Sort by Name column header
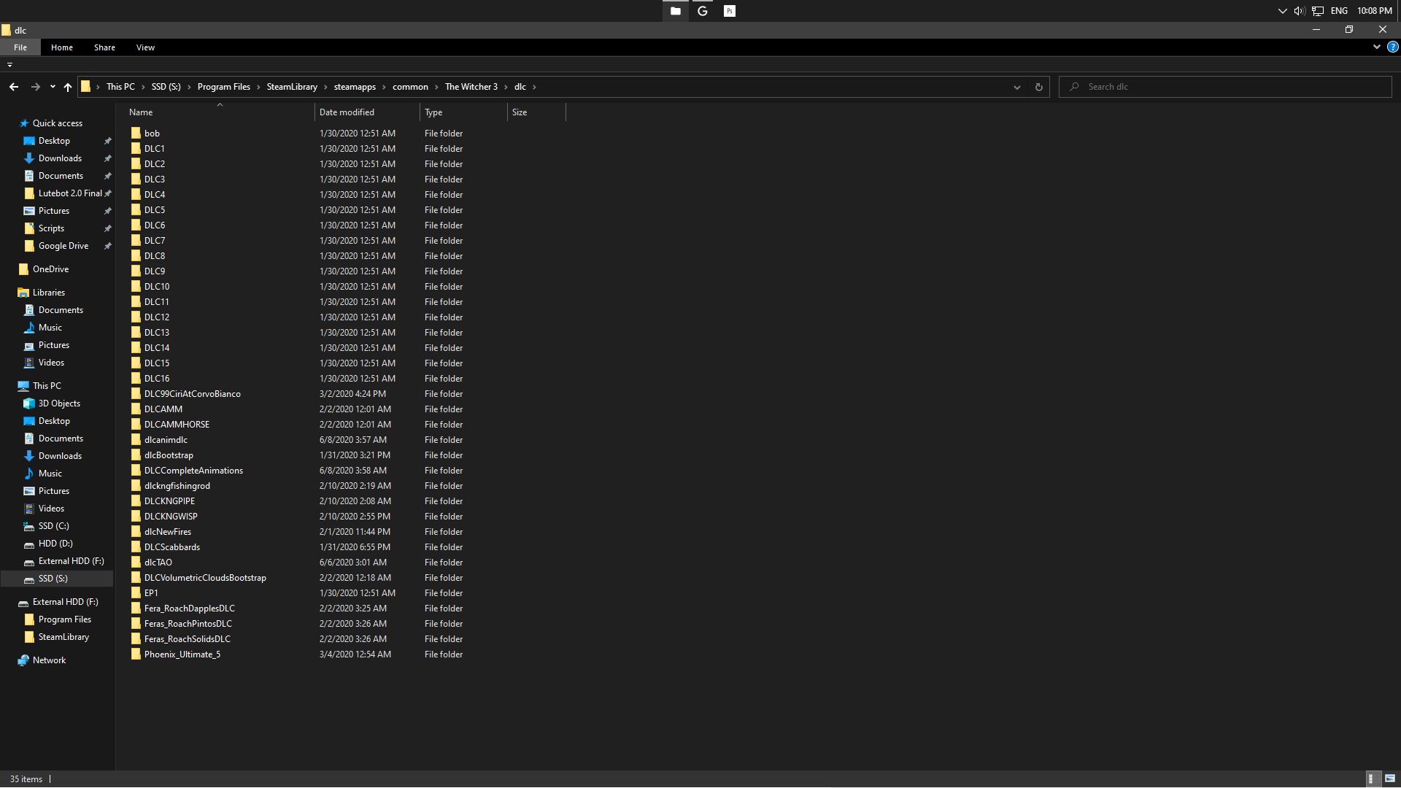The width and height of the screenshot is (1401, 788). [x=219, y=112]
